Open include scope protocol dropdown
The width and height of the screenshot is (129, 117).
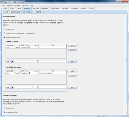coord(13,61)
